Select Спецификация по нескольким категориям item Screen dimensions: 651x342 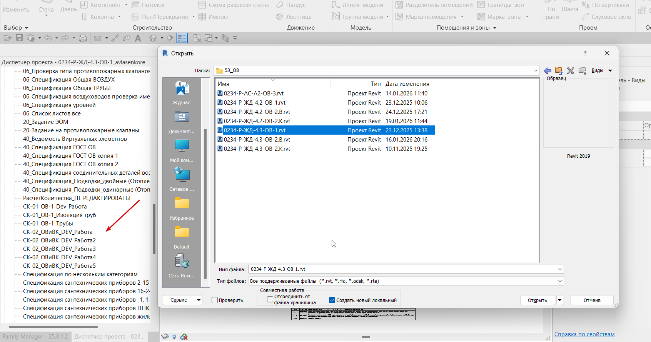point(80,274)
